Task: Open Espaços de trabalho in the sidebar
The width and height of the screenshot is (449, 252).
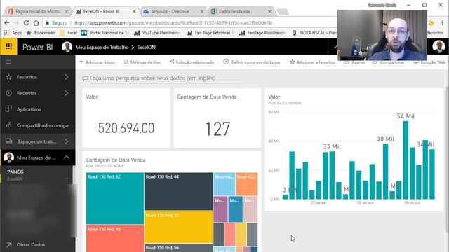Action: 37,141
